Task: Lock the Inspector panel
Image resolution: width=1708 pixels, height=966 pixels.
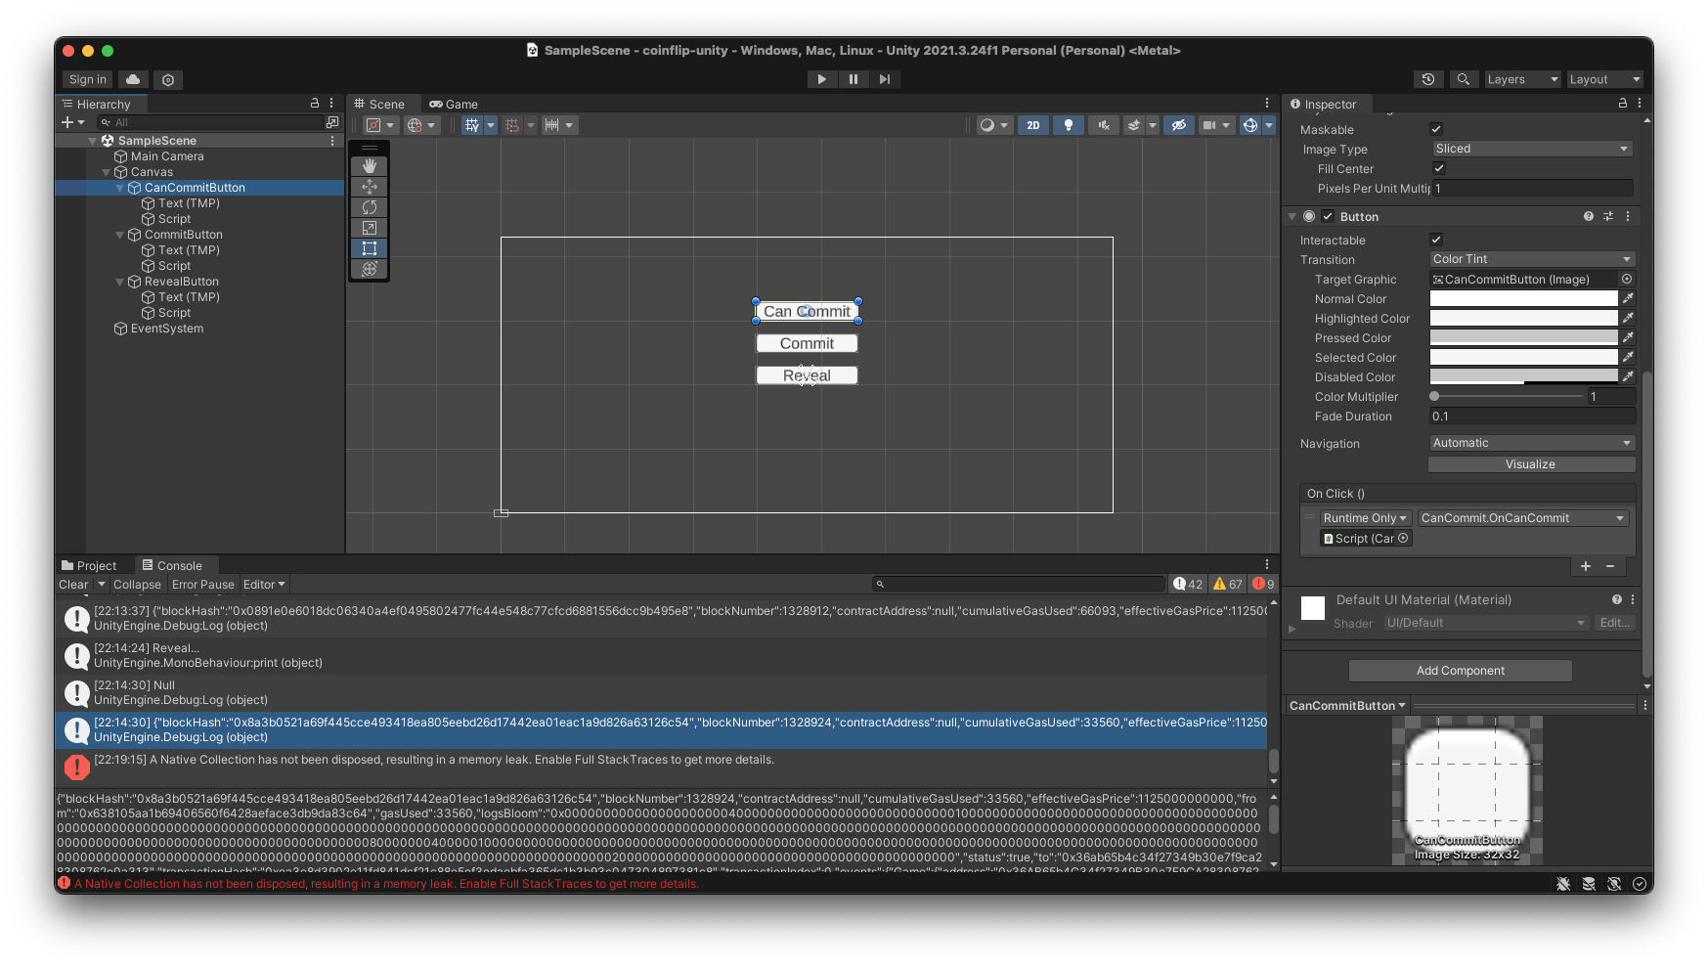Action: coord(1623,103)
